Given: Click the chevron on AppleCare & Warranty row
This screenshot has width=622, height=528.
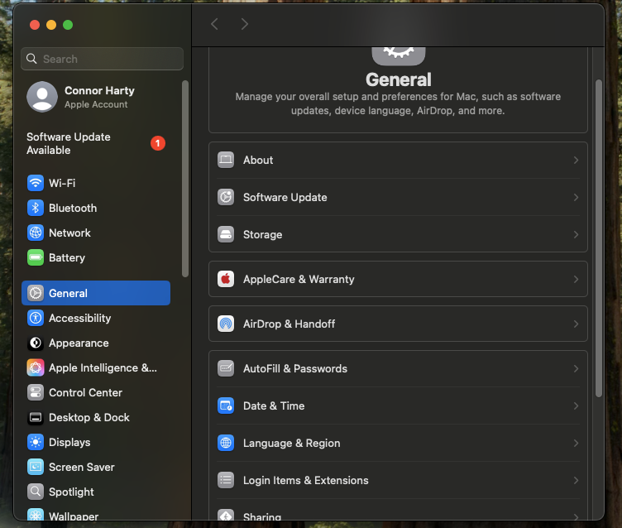Looking at the screenshot, I should (x=576, y=279).
